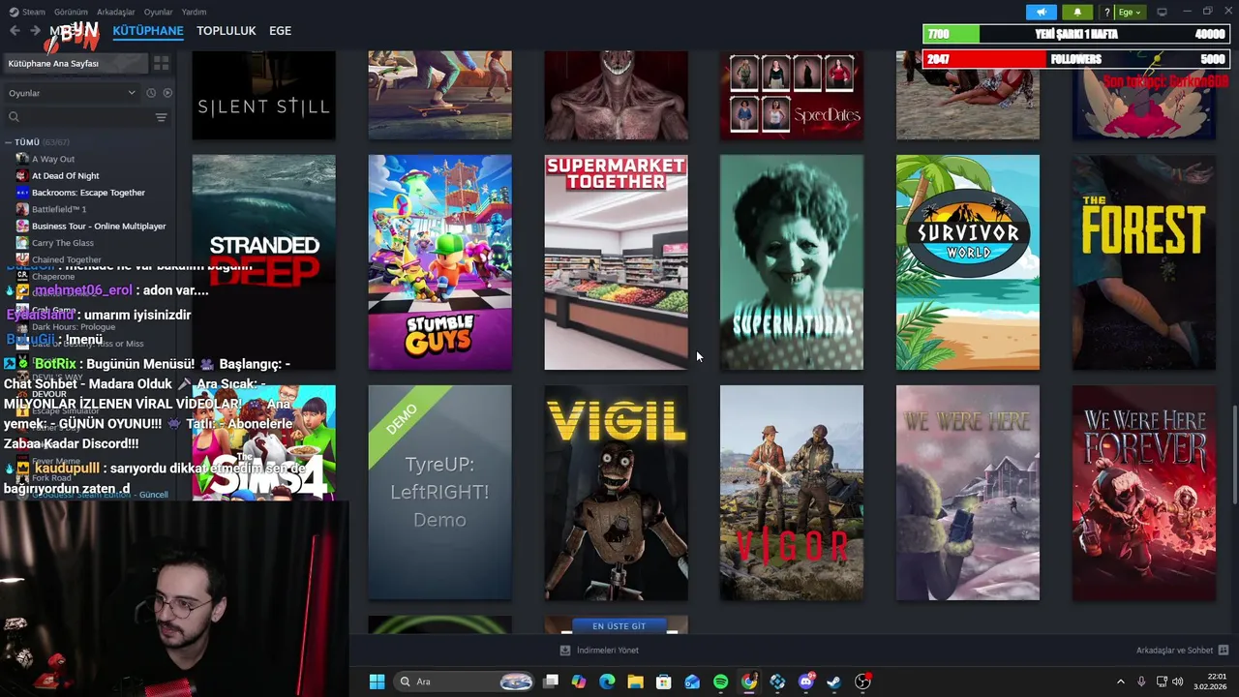Toggle ready-to-play filter icon

coord(167,93)
